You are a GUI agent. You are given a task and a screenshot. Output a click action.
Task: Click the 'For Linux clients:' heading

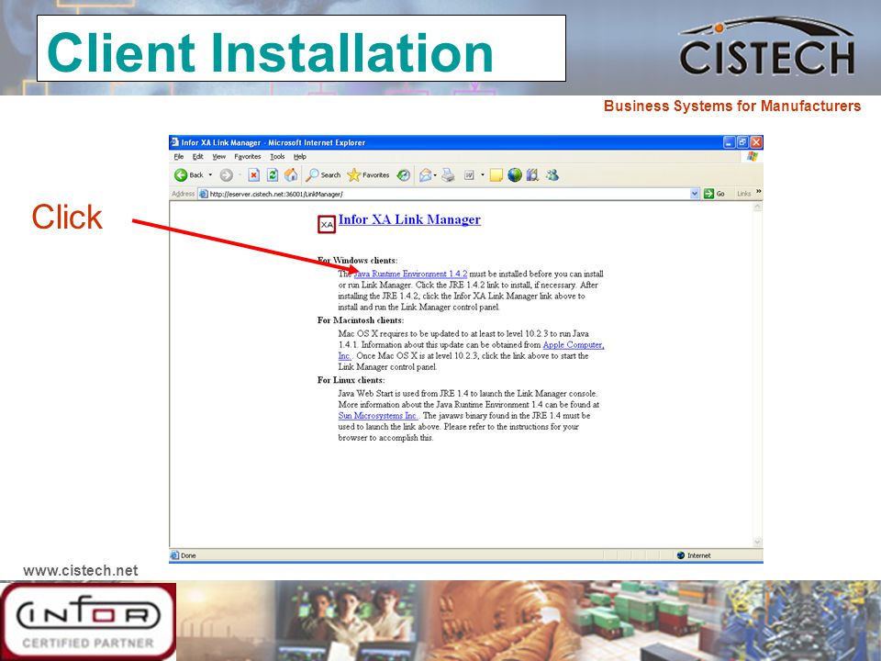(x=351, y=380)
